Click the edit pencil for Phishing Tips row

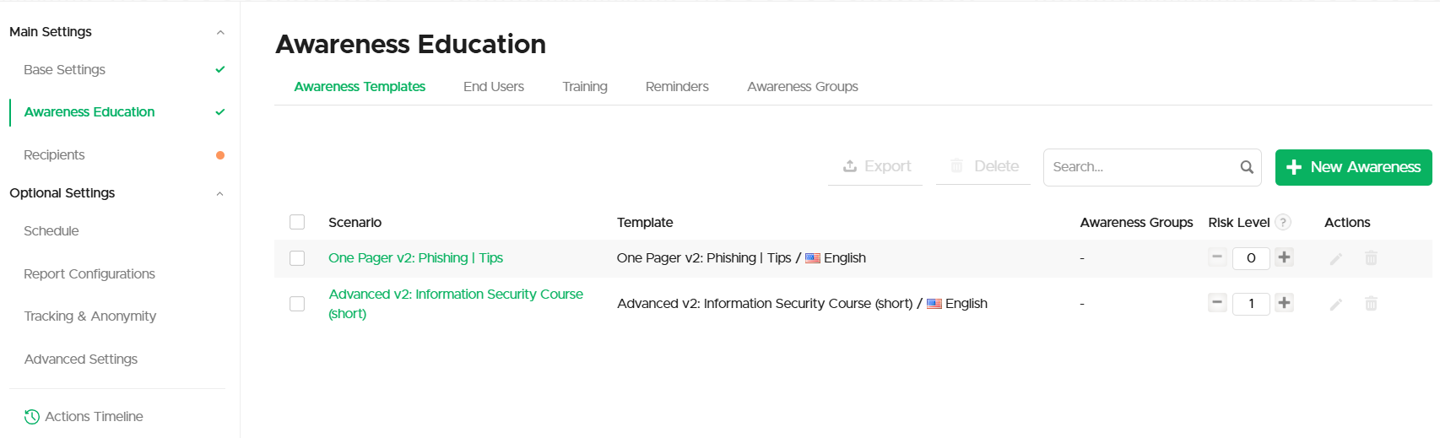pos(1336,258)
